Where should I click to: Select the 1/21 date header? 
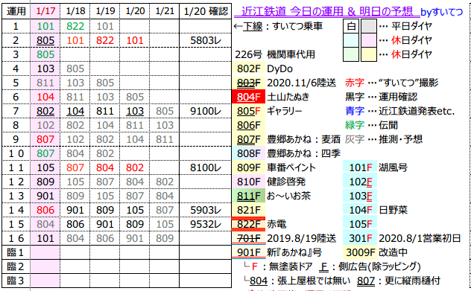click(x=165, y=11)
